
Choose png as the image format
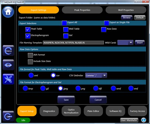(x=78, y=88)
